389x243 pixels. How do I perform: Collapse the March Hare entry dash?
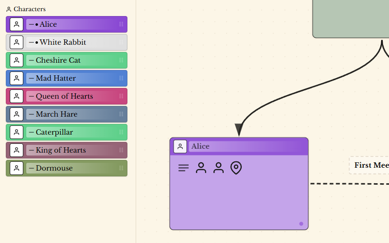[31, 114]
